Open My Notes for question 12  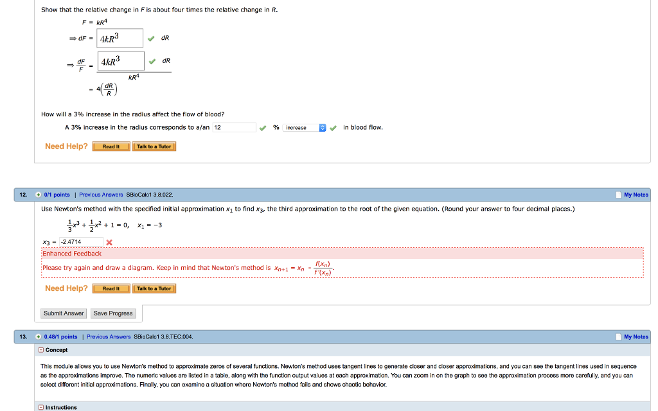point(636,195)
